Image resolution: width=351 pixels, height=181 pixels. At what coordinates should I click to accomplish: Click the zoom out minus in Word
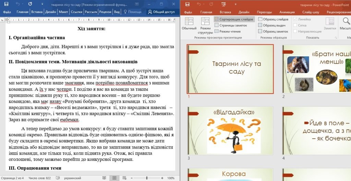point(132,178)
